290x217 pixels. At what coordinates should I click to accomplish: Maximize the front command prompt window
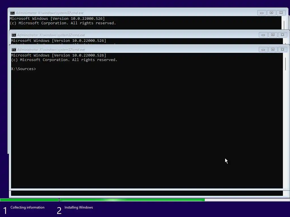tap(273, 49)
